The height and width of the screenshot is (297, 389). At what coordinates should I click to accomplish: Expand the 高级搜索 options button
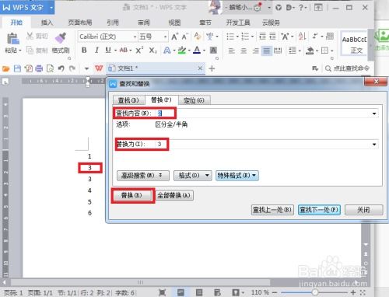143,176
